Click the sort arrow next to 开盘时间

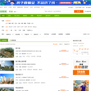click(69, 44)
